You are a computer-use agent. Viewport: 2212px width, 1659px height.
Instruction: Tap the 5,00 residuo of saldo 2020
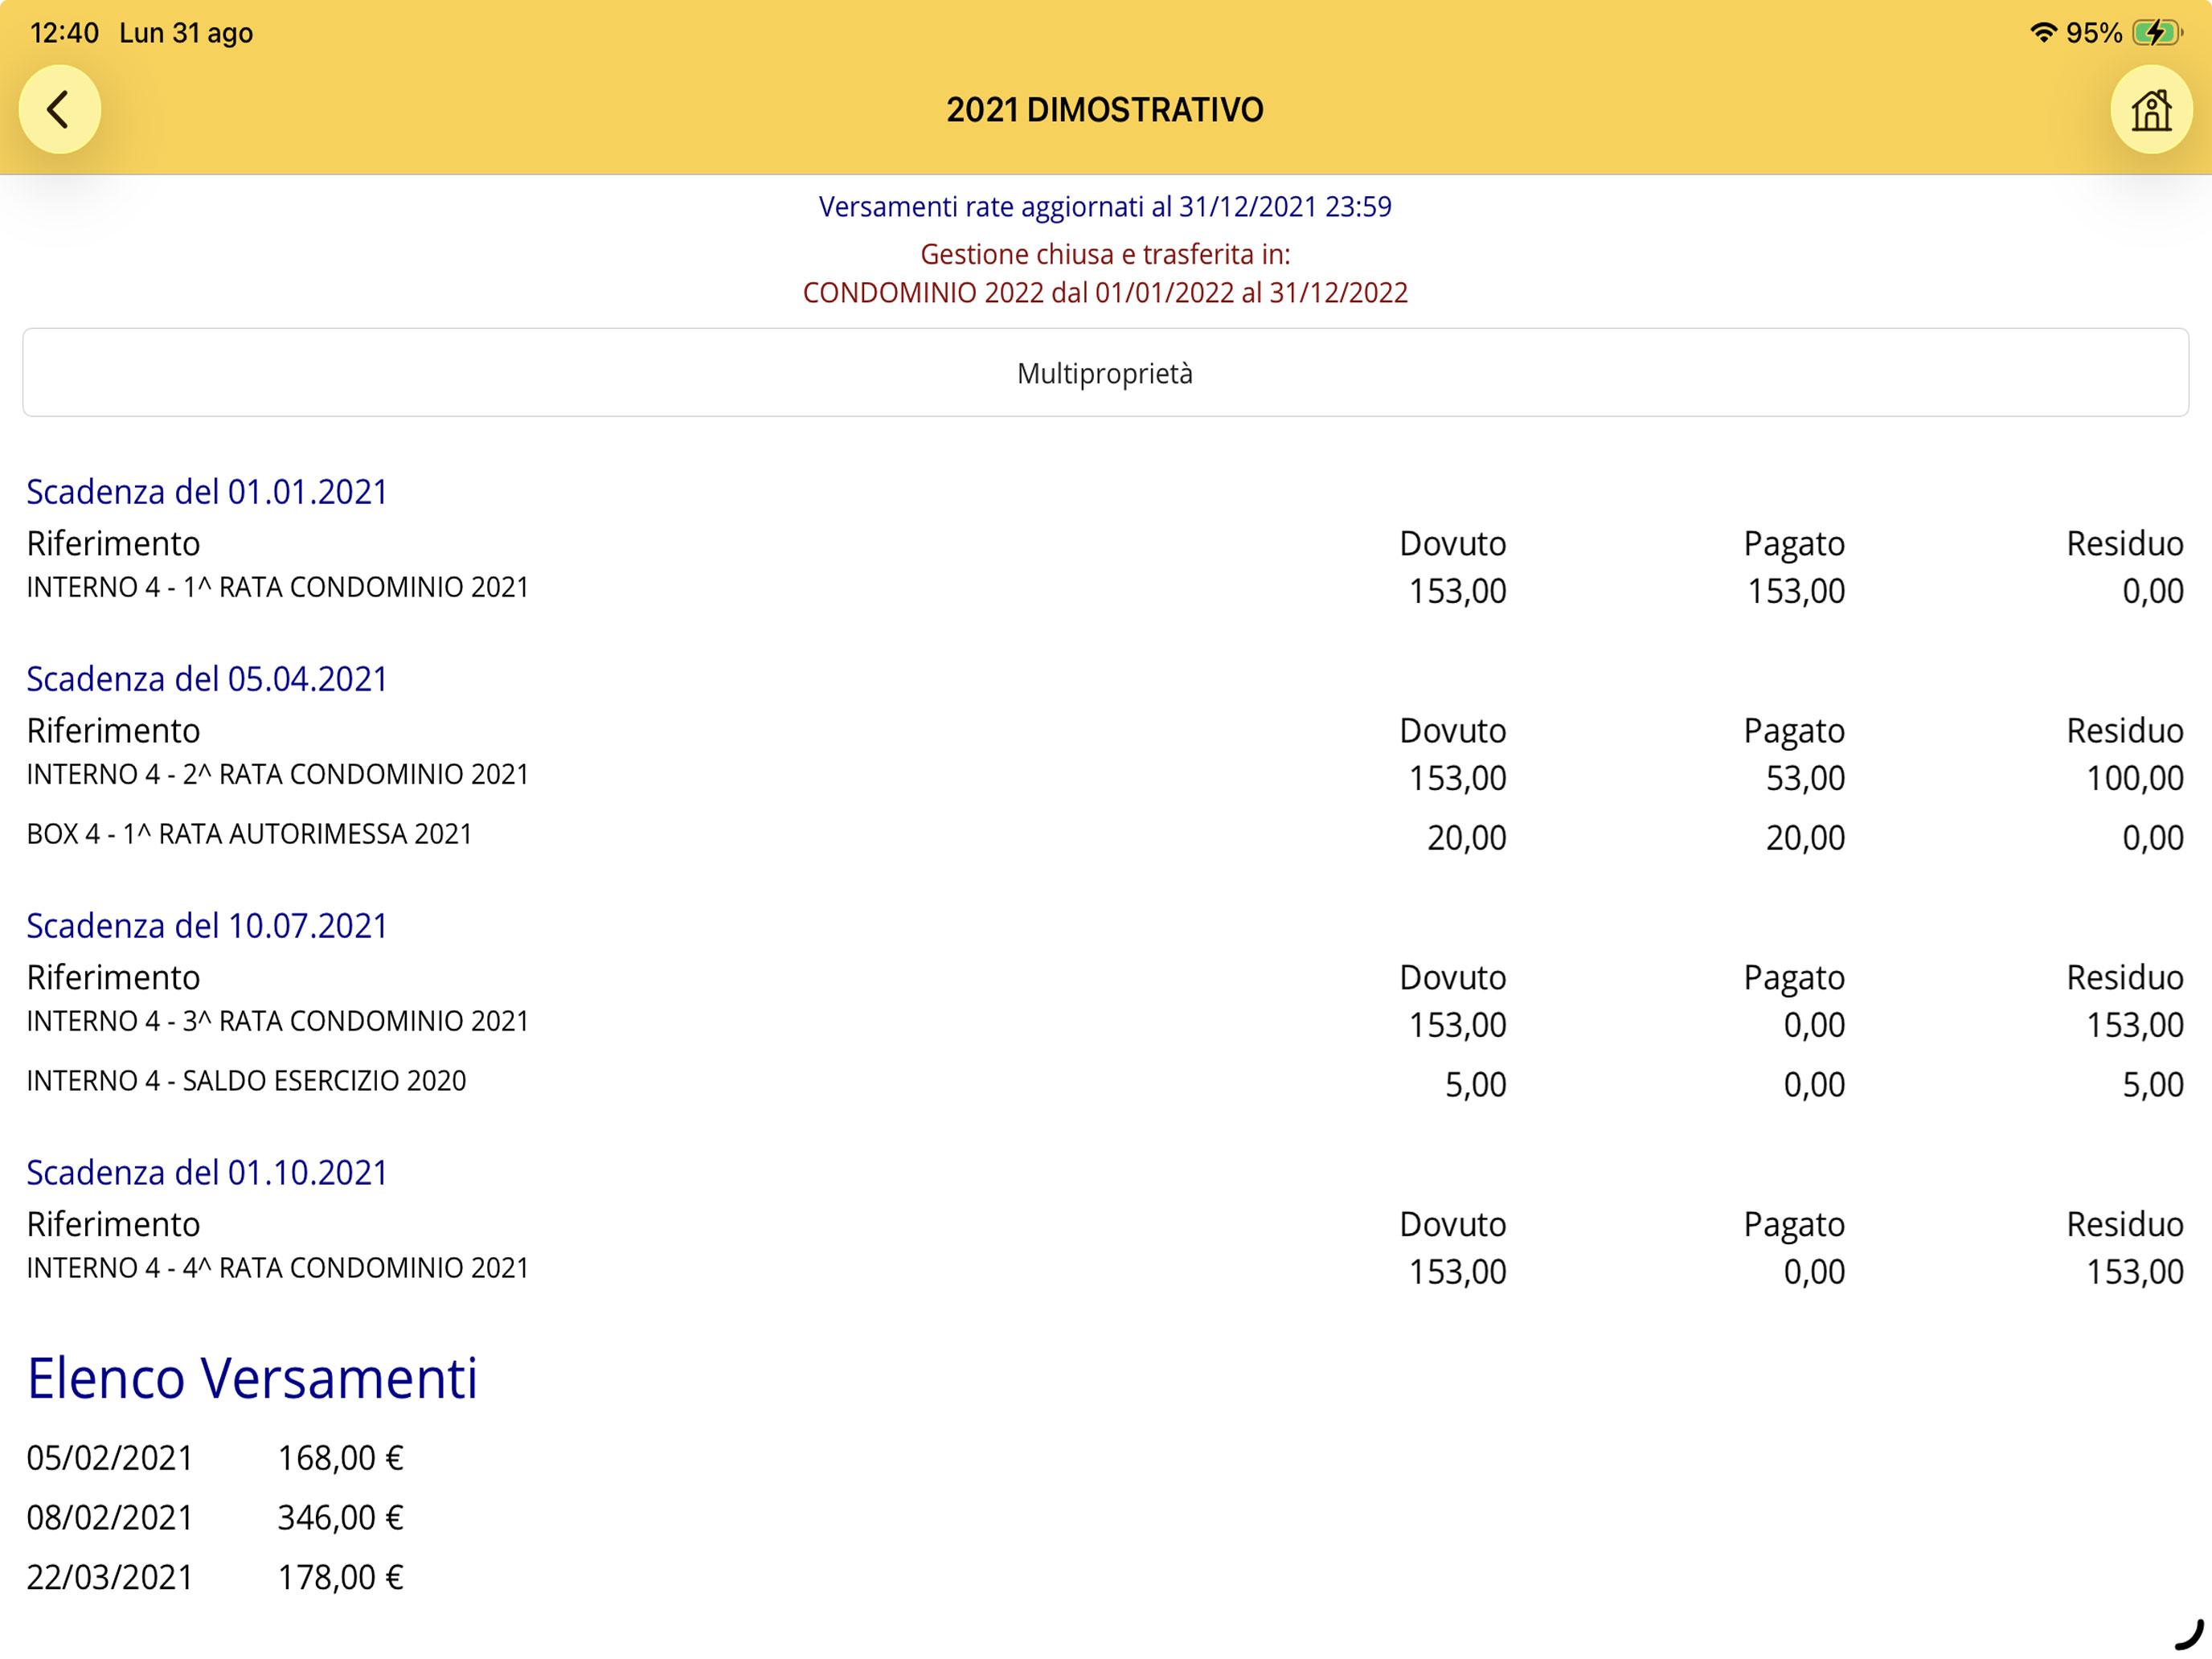(2153, 1085)
